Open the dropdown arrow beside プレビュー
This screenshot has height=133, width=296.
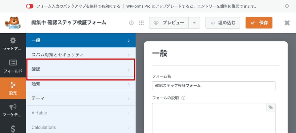[x=194, y=23]
